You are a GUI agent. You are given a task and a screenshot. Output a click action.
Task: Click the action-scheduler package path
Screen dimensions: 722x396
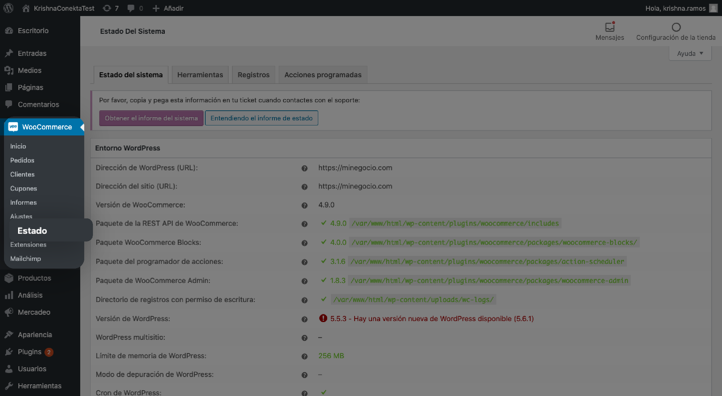tap(487, 261)
